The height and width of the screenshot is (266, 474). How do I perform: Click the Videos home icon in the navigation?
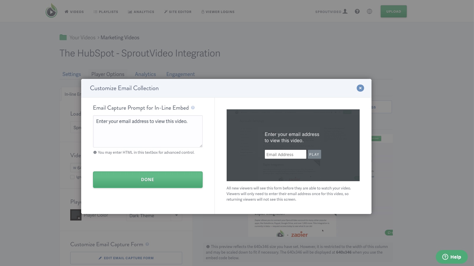(x=66, y=12)
